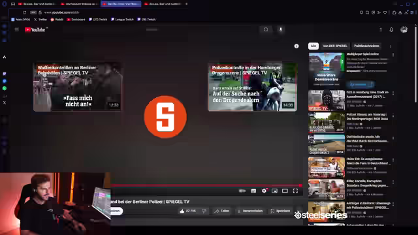
Task: Open the YouTube create/upload icon
Action: (x=381, y=29)
